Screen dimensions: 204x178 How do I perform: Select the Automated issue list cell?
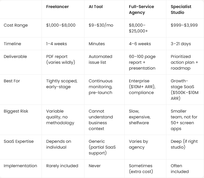click(x=100, y=59)
